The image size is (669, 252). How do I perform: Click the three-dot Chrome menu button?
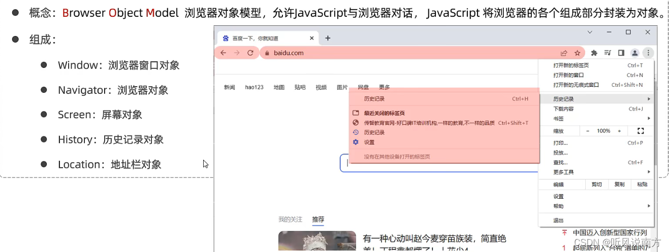coord(648,53)
